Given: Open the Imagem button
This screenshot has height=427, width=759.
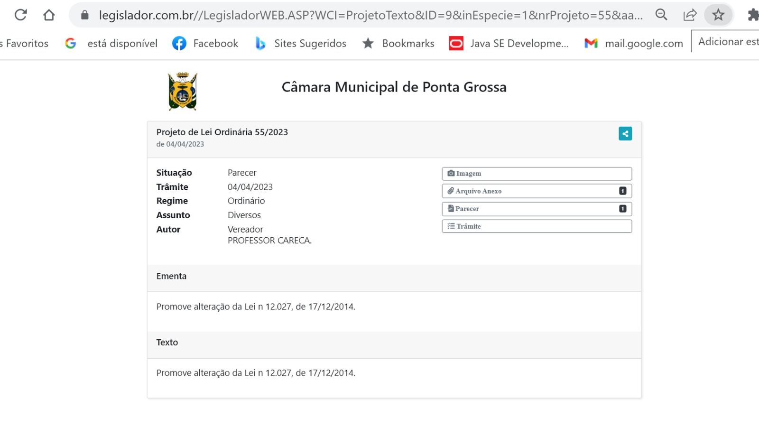Looking at the screenshot, I should [537, 174].
